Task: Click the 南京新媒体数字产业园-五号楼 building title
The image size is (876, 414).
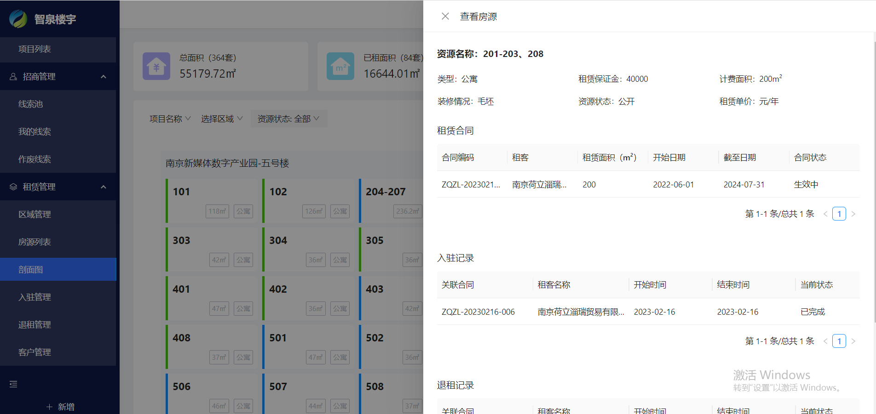Action: coord(227,163)
